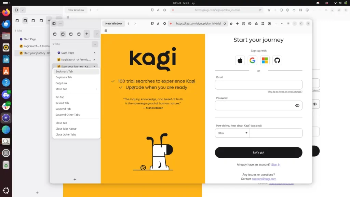Follow the Sign In link

[x=275, y=165]
